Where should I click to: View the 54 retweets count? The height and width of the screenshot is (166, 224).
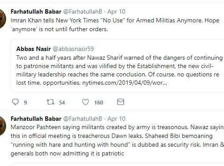62,102
